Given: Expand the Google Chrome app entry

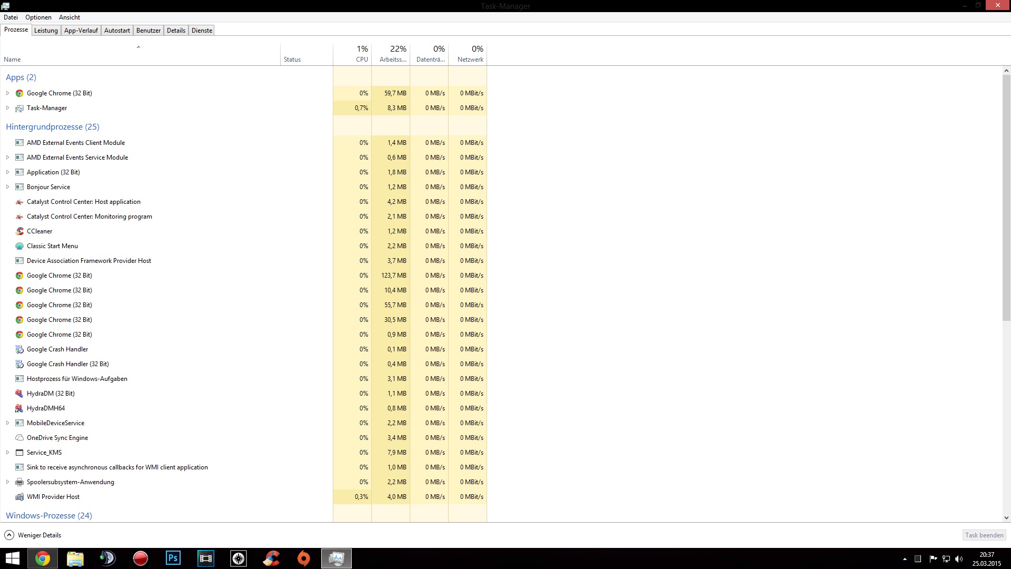Looking at the screenshot, I should [x=7, y=93].
